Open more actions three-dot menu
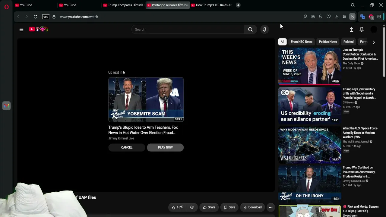Image resolution: width=386 pixels, height=217 pixels. 271,207
